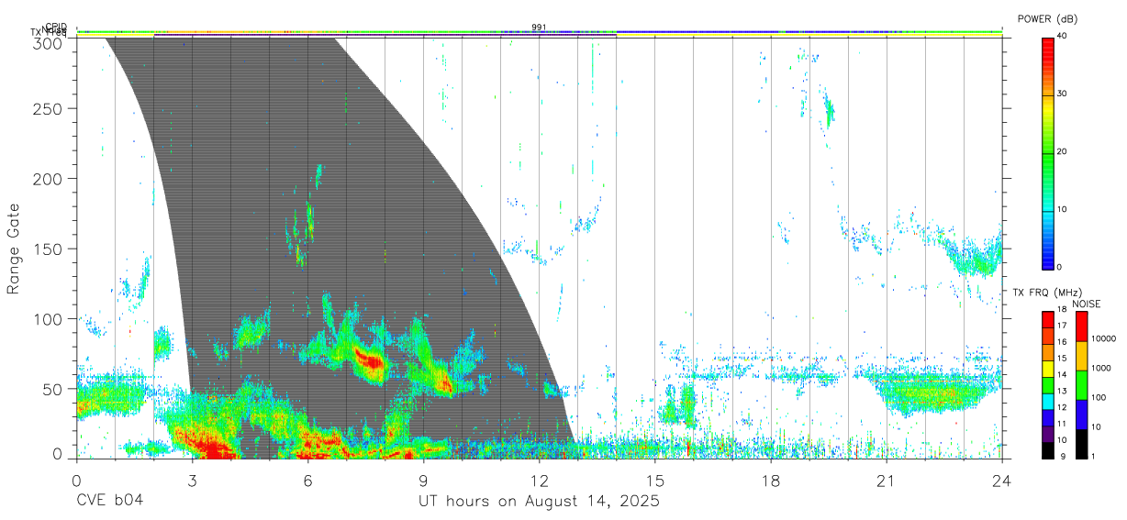Click the 20 label on POWER scale
Screen dimensions: 1127x520
(1063, 151)
